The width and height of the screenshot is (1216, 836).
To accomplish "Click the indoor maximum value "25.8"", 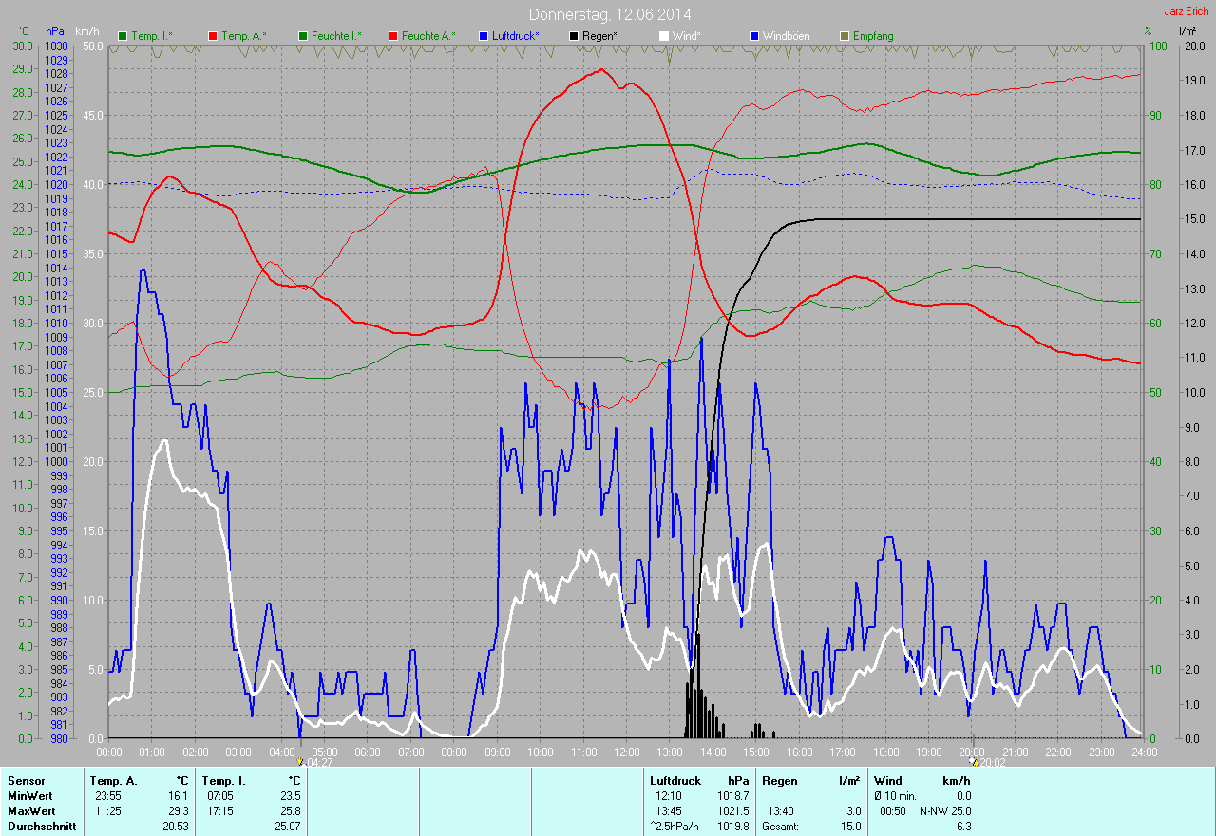I will [x=289, y=811].
